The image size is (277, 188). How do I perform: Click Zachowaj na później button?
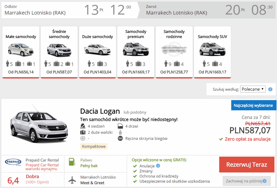247,181
